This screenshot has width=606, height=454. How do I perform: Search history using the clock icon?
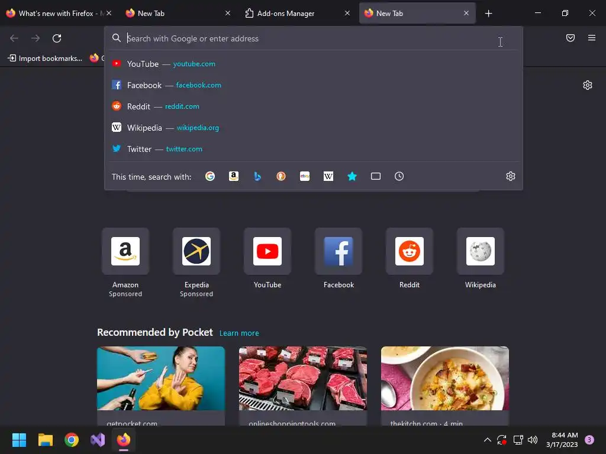[x=399, y=176]
